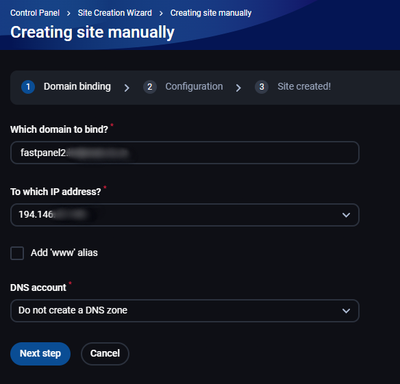Click the chevron arrow after Configuration step
Screen dimensions: 400x384
(x=238, y=88)
